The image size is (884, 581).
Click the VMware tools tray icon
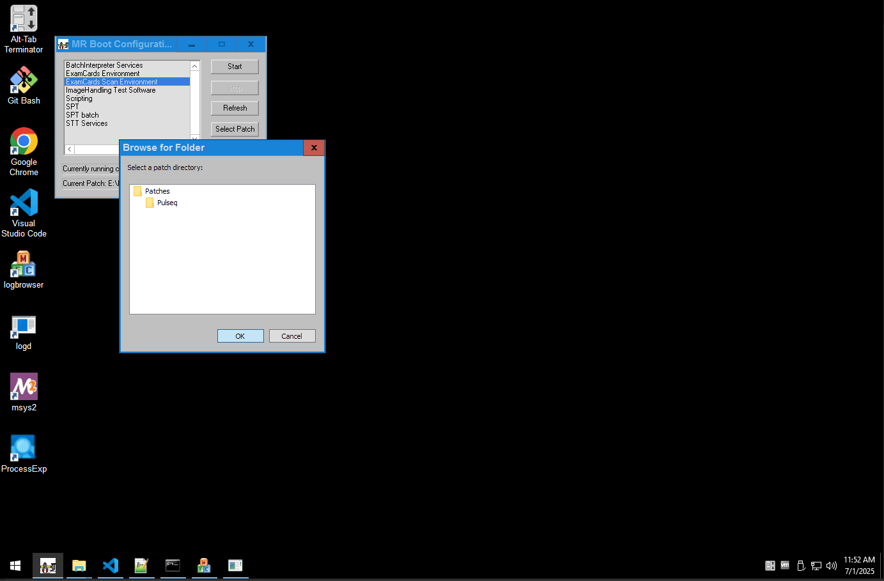pyautogui.click(x=785, y=565)
